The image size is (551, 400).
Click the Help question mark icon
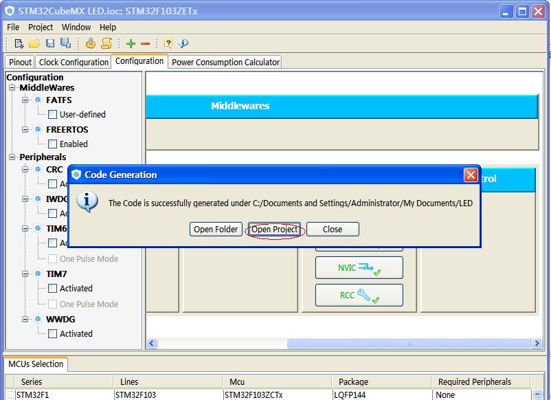168,43
